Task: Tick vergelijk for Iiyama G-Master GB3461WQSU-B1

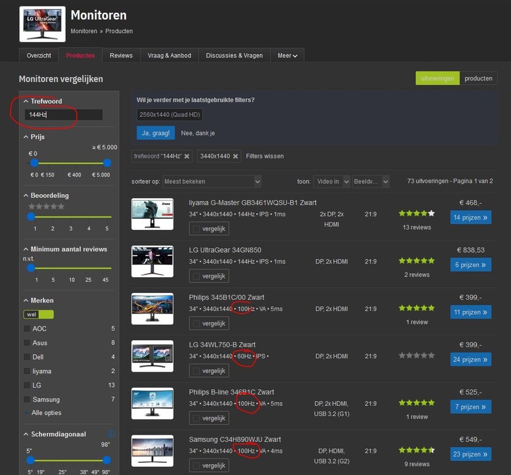Action: tap(197, 229)
